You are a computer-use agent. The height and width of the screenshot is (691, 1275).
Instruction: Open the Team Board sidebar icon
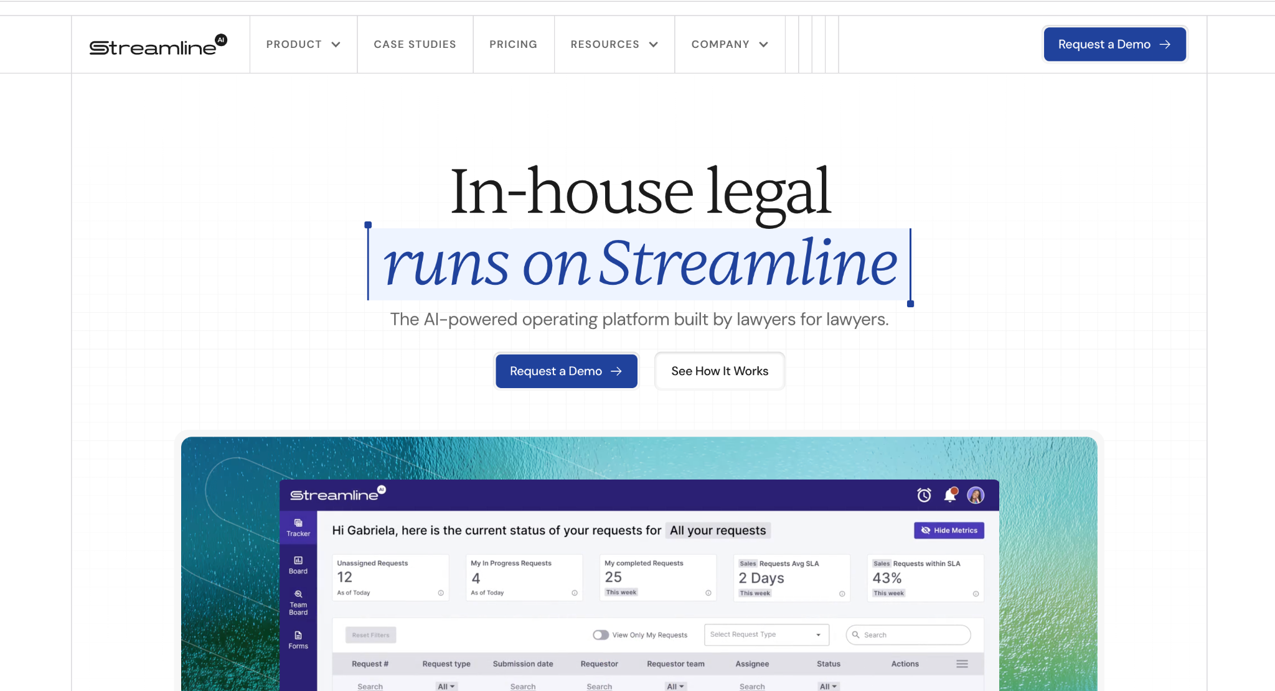[x=298, y=603]
